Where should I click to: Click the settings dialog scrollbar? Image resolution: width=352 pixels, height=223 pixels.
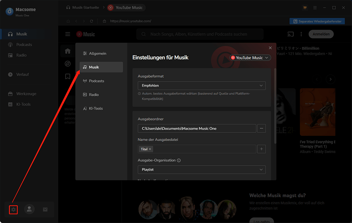click(275, 106)
